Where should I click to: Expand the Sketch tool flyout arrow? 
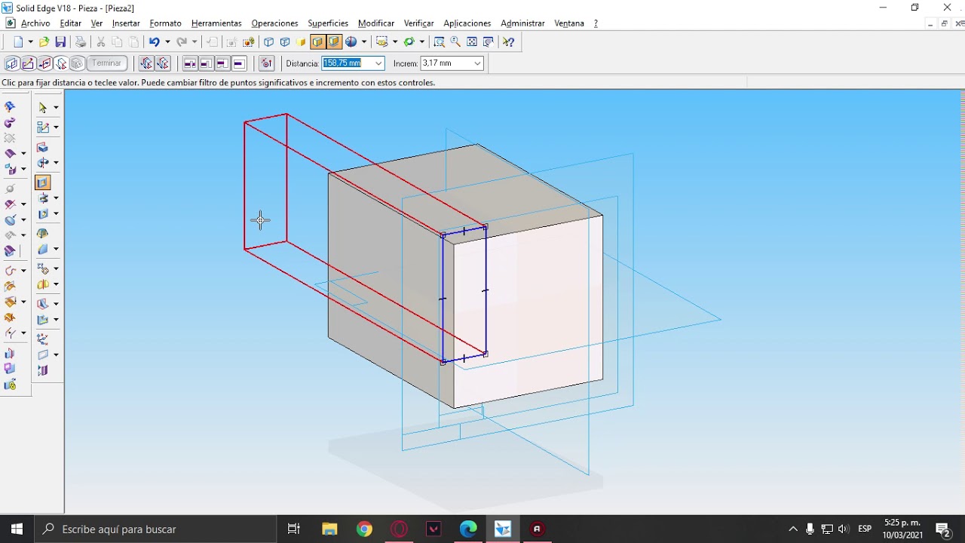pyautogui.click(x=56, y=127)
